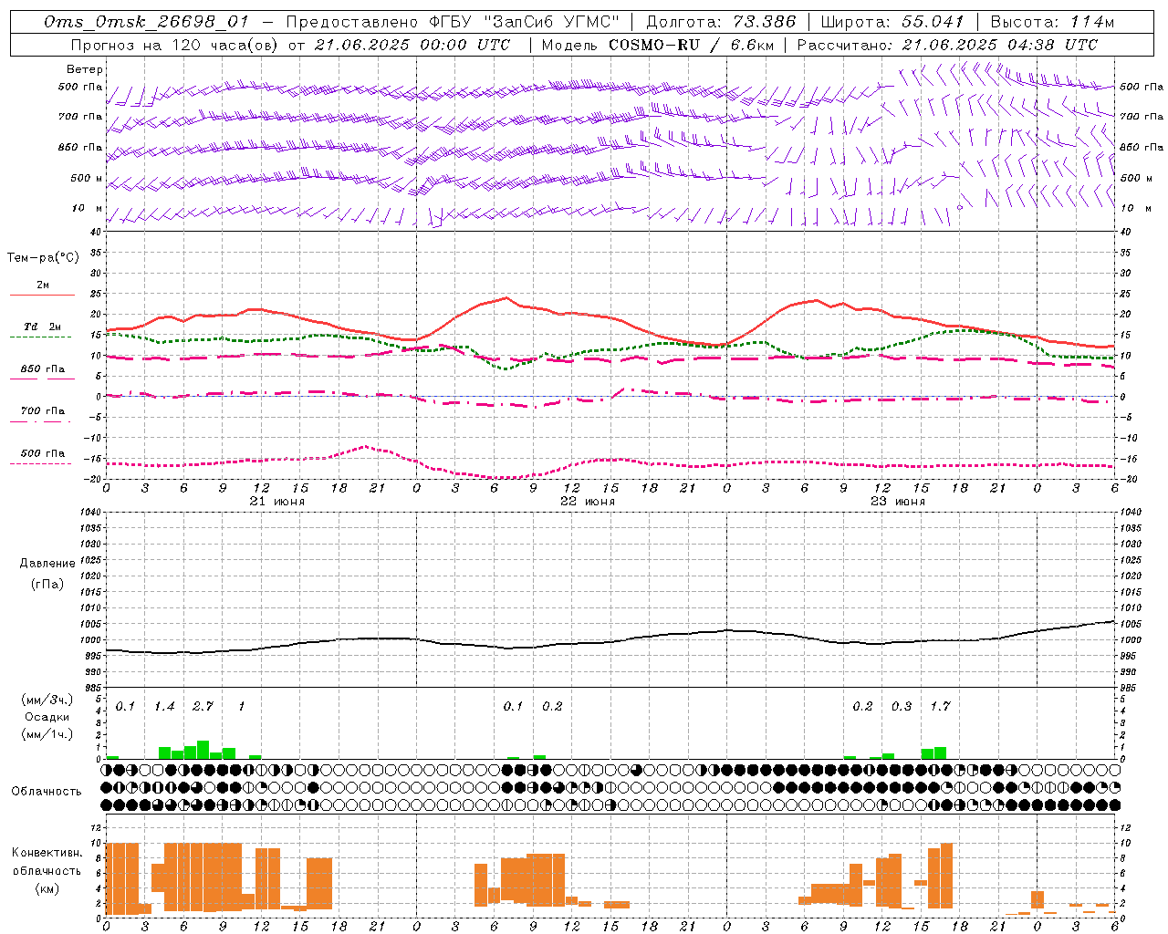Viewport: 1168px width, 934px height.
Task: Click the '1.7' three-hour precipitation value
Action: (x=940, y=707)
